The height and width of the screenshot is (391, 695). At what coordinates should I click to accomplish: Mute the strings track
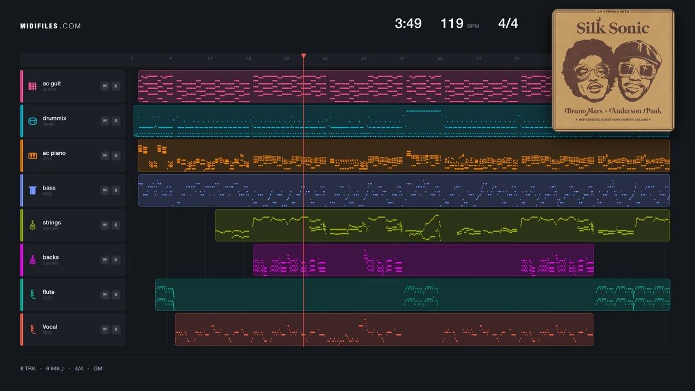105,225
